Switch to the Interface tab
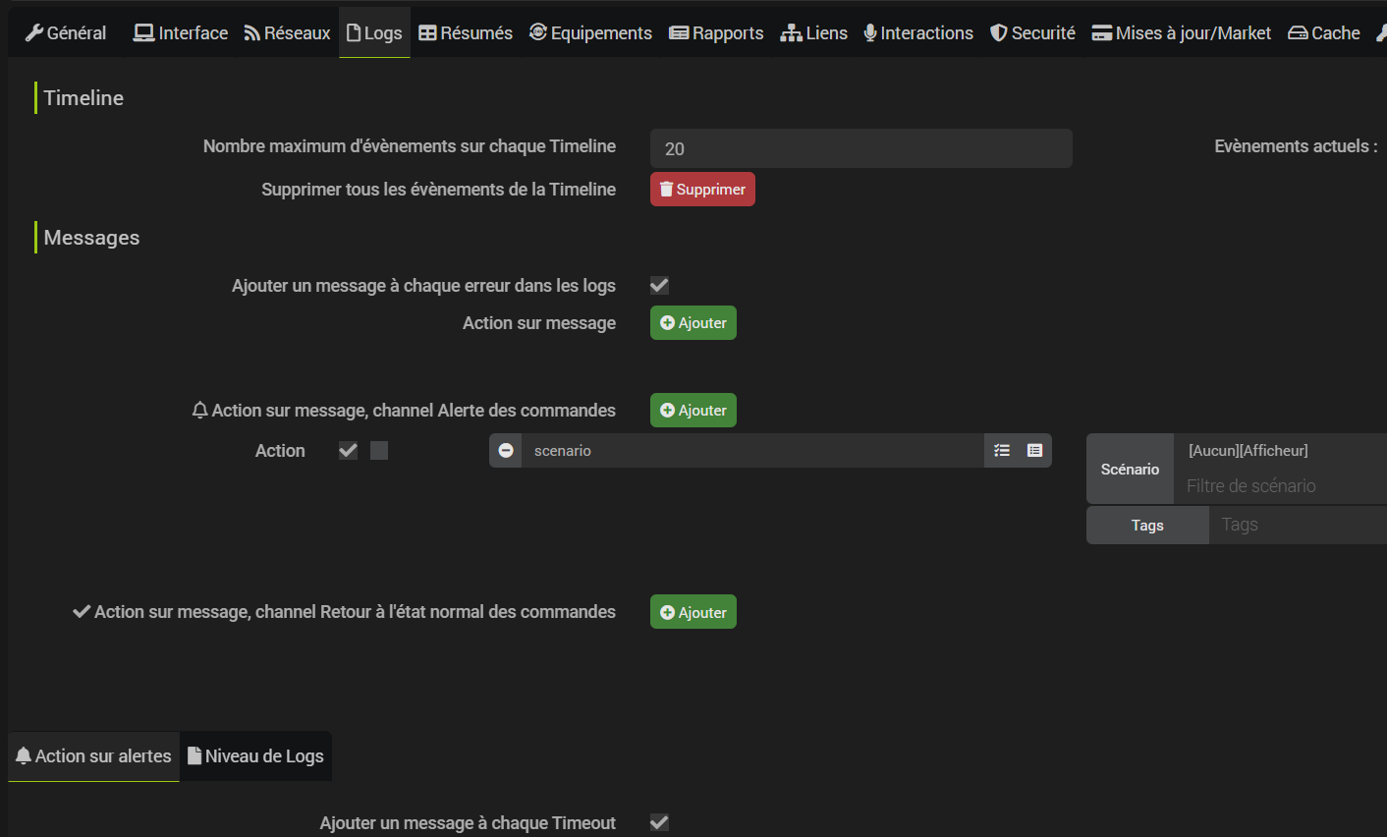The width and height of the screenshot is (1387, 837). 181,32
